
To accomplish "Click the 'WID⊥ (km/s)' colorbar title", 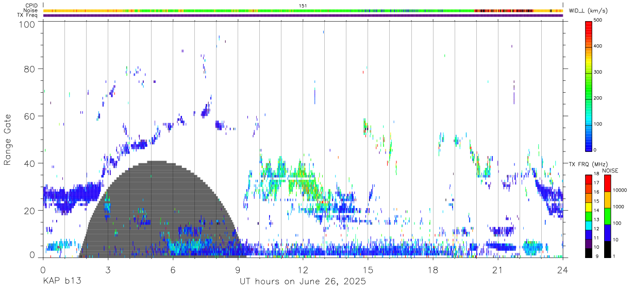I will coord(588,10).
